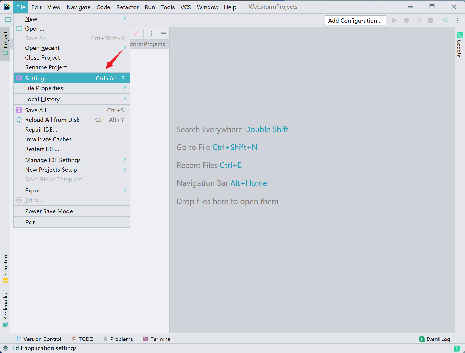The width and height of the screenshot is (465, 353).
Task: Open Search Everywhere magnifier icon
Action: tap(446, 20)
